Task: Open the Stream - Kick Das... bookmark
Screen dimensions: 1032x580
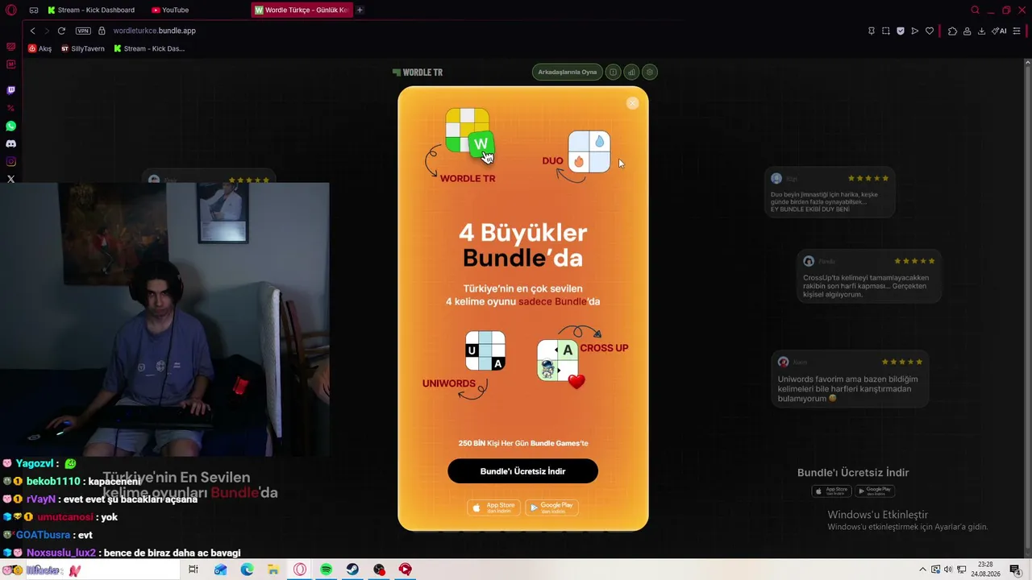Action: click(149, 48)
